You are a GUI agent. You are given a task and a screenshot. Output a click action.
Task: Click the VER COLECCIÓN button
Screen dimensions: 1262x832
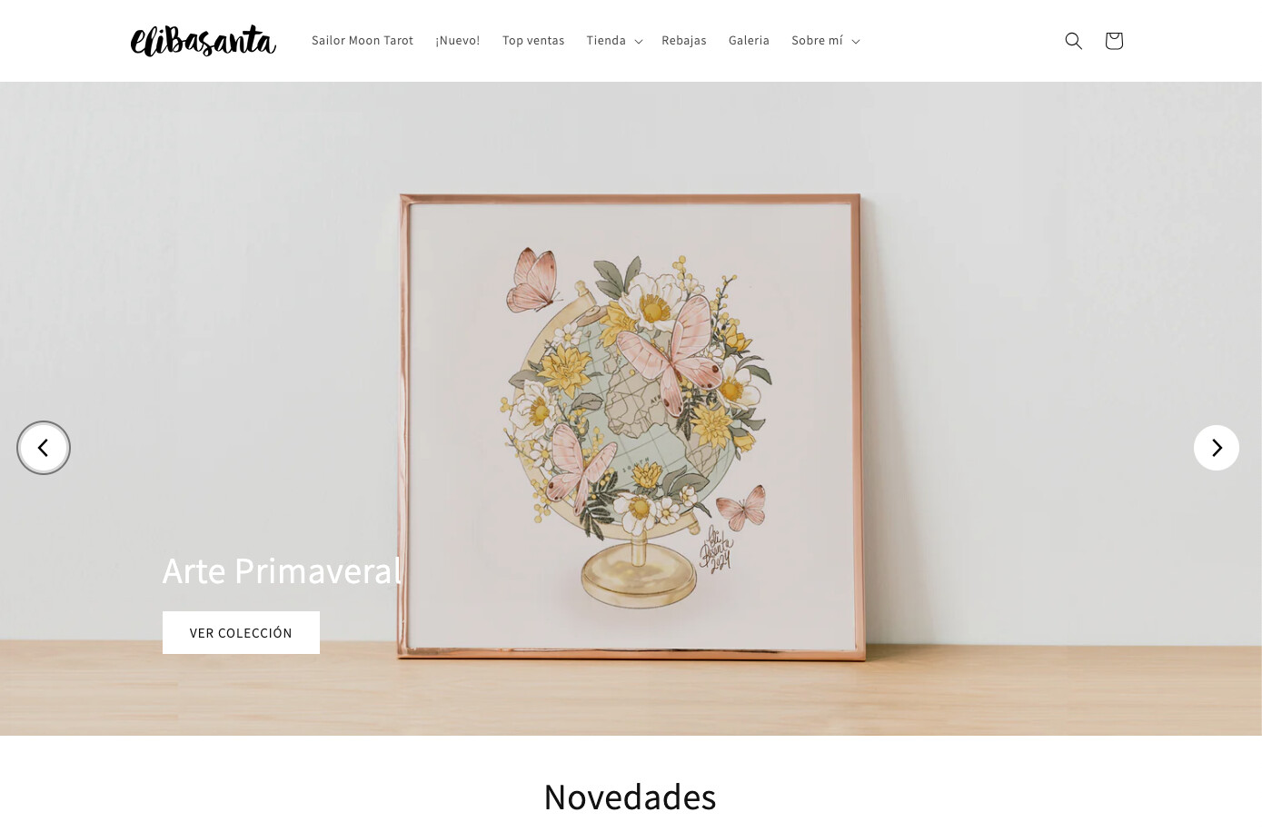[241, 632]
